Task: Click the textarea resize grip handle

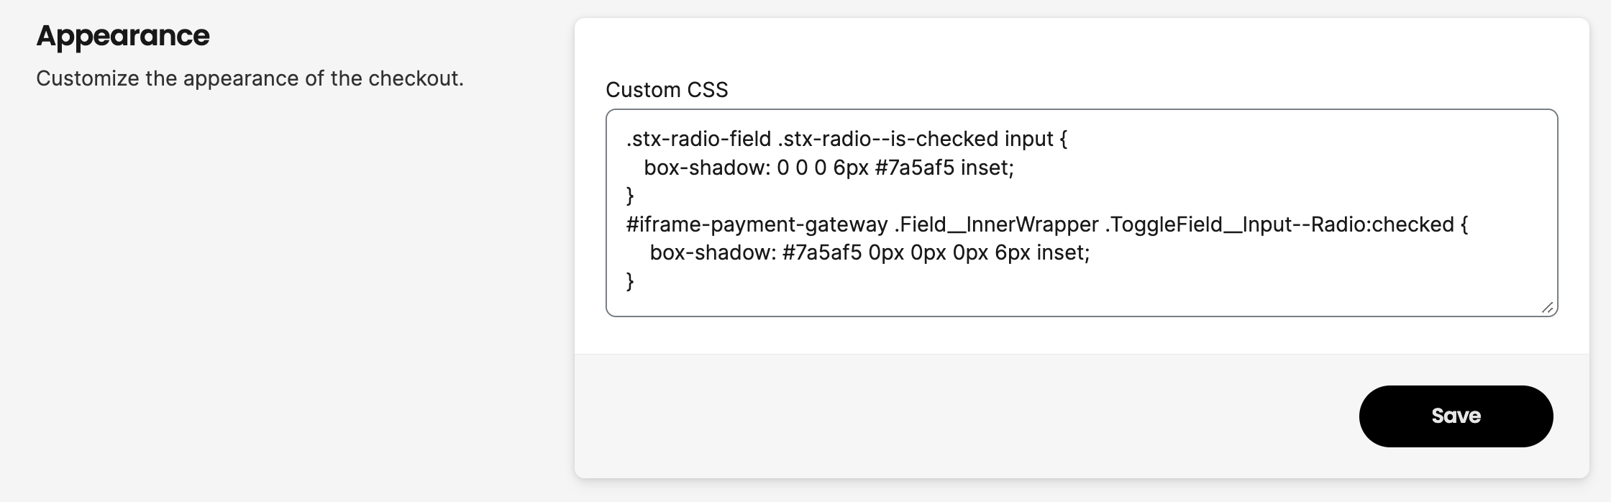Action: point(1546,307)
